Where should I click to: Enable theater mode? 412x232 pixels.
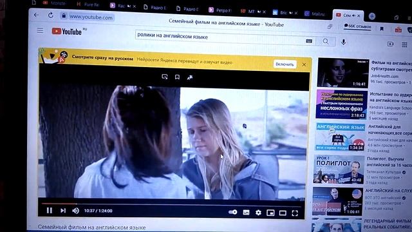283,213
